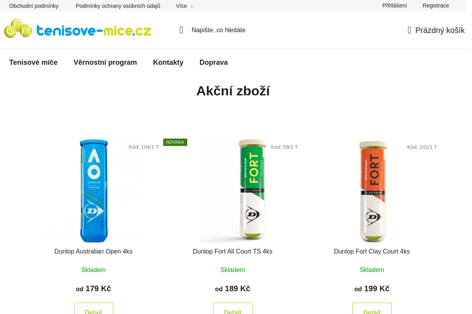This screenshot has width=472, height=314.
Task: Open Tenisové míče menu item
Action: click(33, 62)
